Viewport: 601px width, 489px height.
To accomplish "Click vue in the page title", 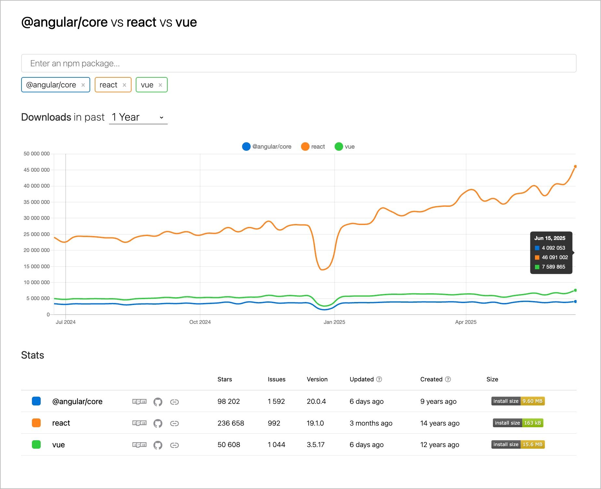I will pyautogui.click(x=186, y=22).
